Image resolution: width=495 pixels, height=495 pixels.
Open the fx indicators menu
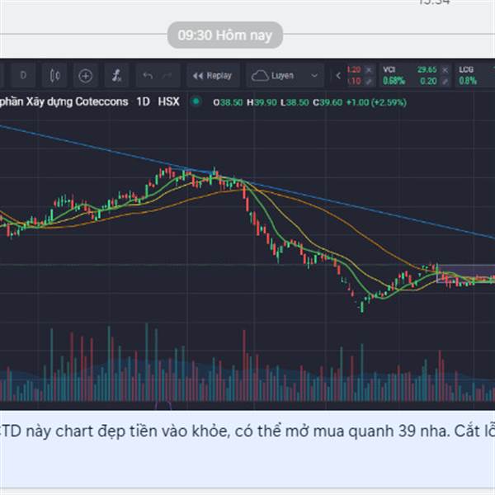[116, 75]
